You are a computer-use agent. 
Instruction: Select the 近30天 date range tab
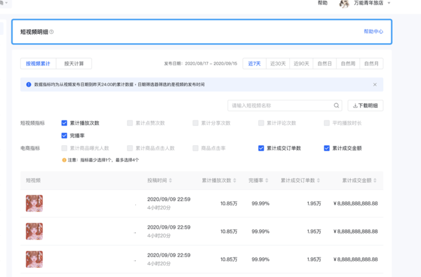pos(278,64)
